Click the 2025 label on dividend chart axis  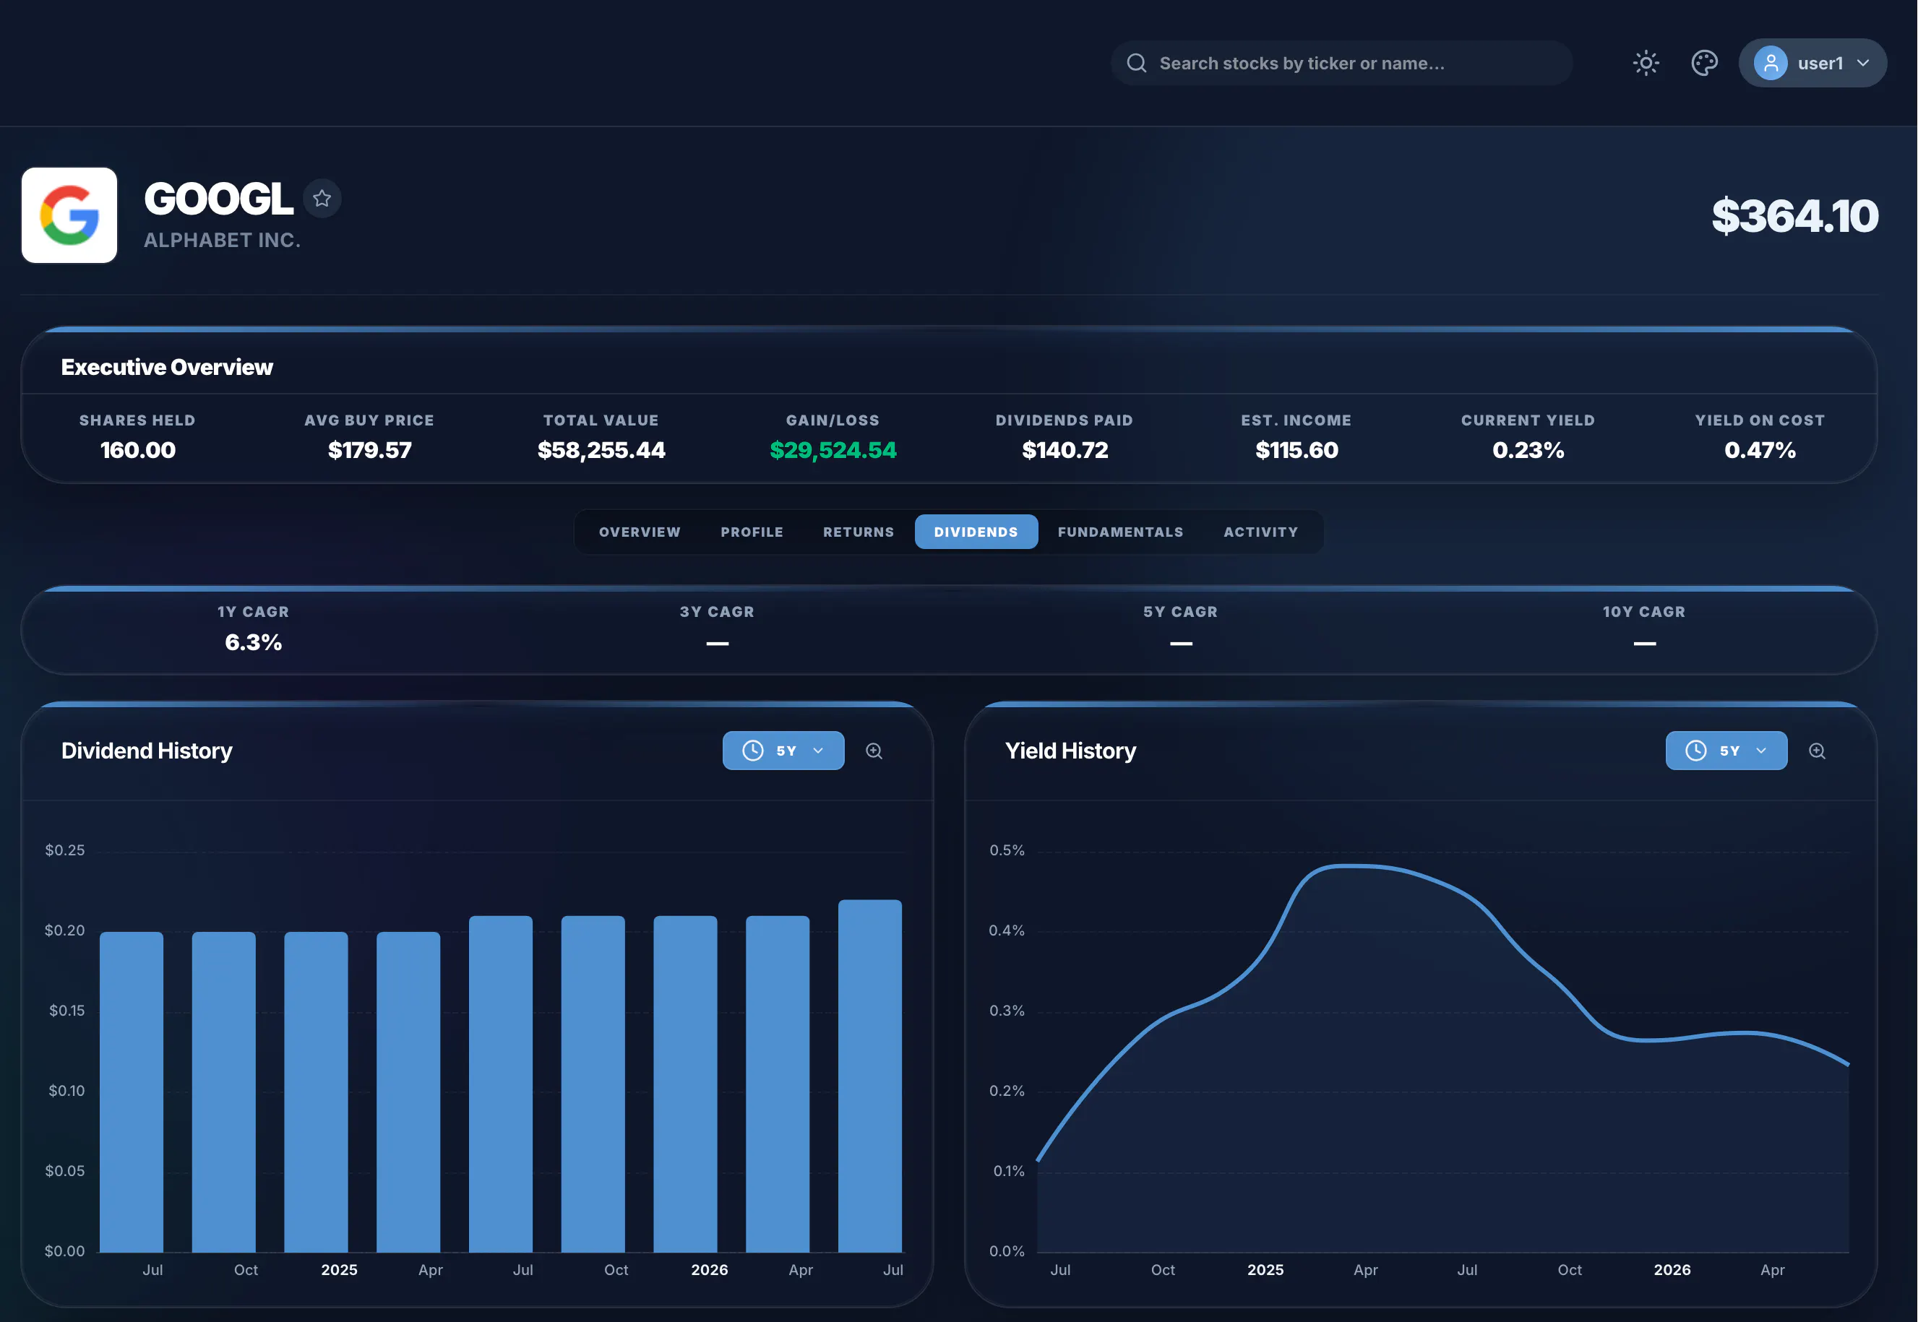(339, 1270)
